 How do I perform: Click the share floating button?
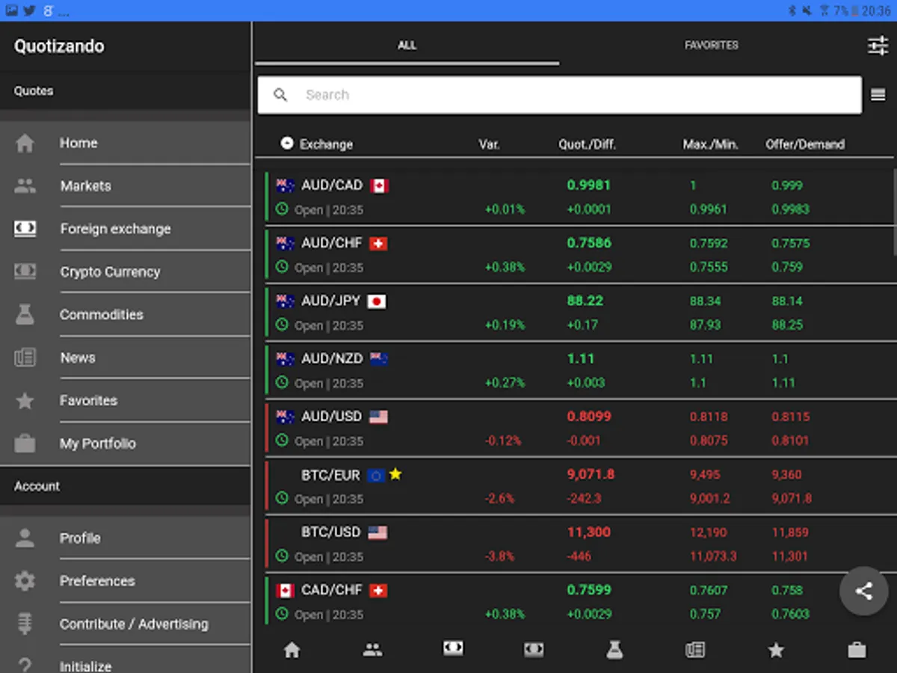tap(864, 591)
